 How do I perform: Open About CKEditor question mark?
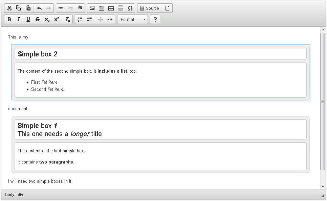tap(155, 19)
